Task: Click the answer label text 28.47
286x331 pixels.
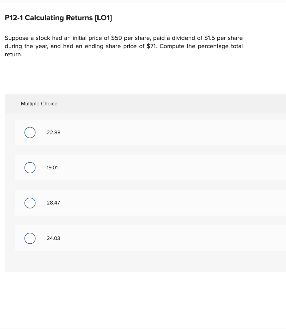Action: point(53,203)
